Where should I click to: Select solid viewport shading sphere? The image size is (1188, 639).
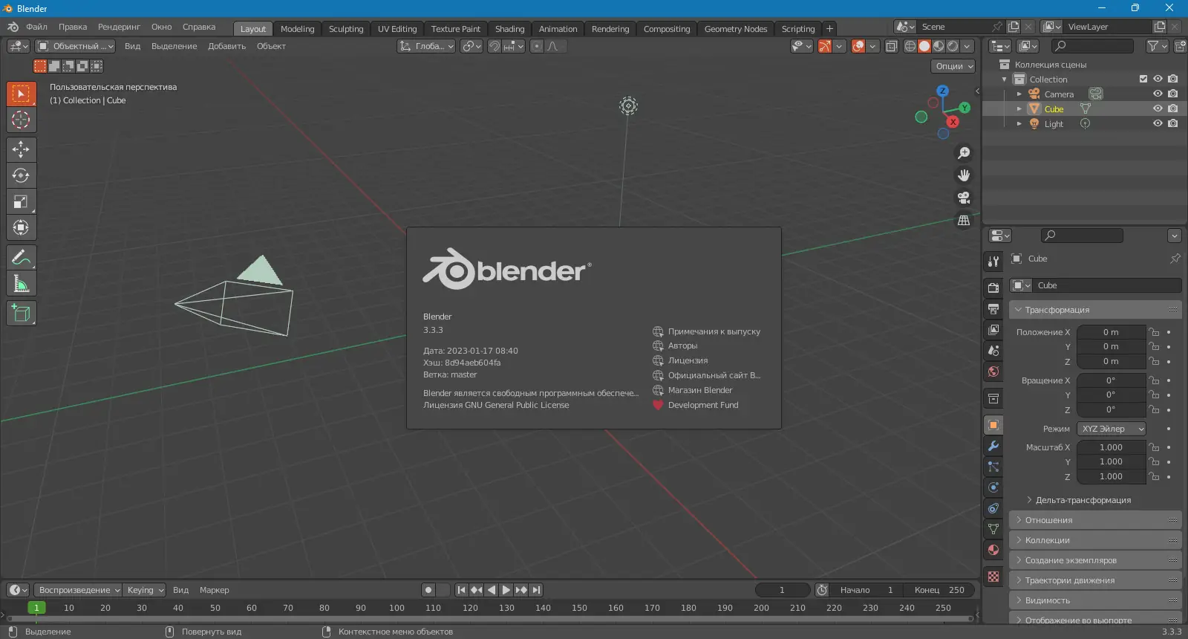pyautogui.click(x=924, y=46)
